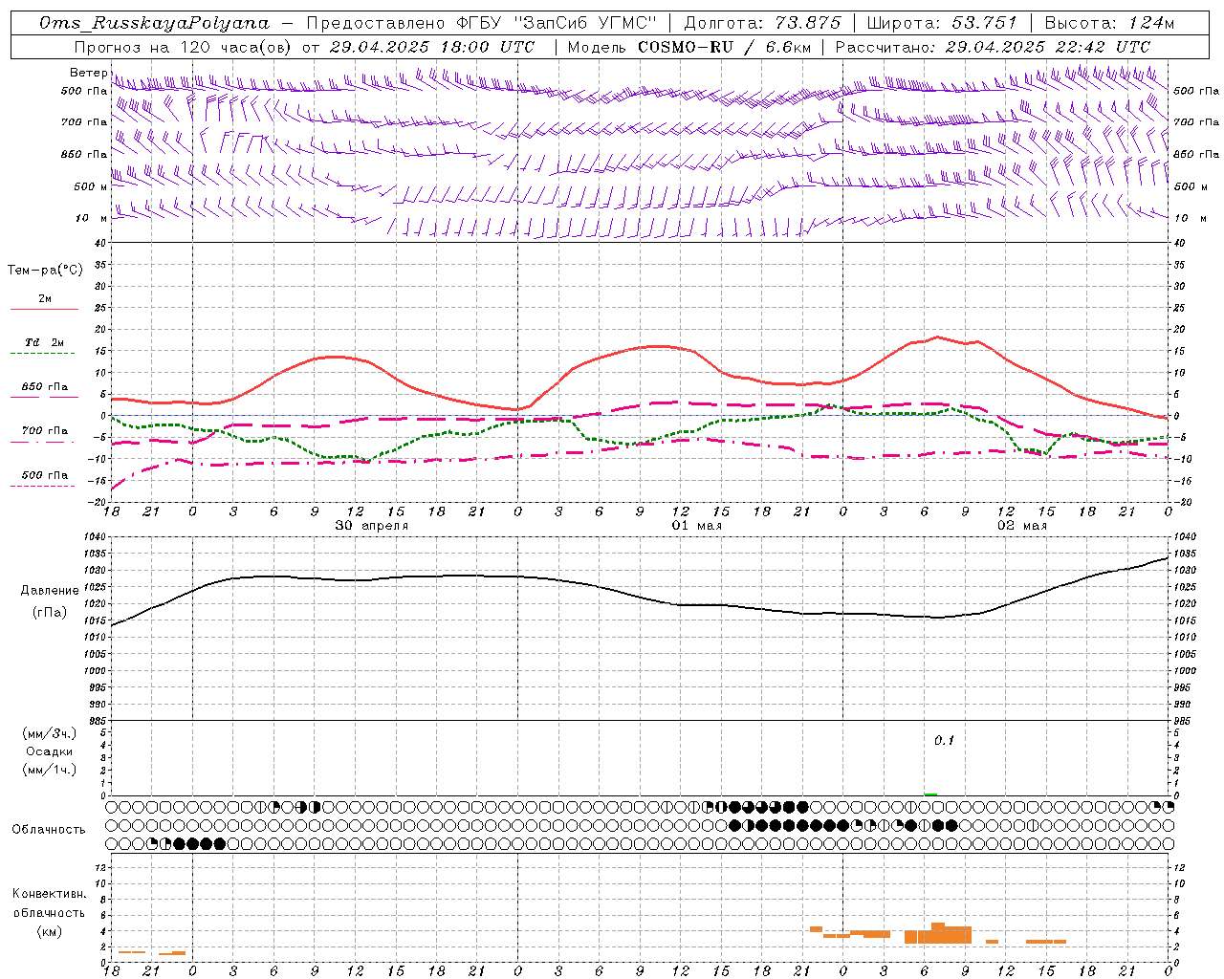The height and width of the screenshot is (979, 1224).
Task: Click the '30 апреля' date label
Action: click(371, 526)
